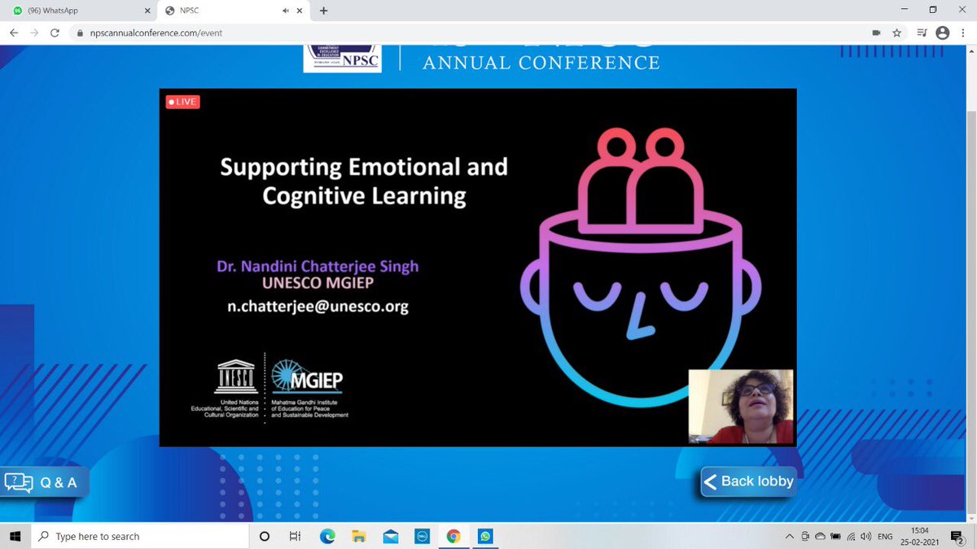Open the camera permission indicator in address bar

pos(877,33)
